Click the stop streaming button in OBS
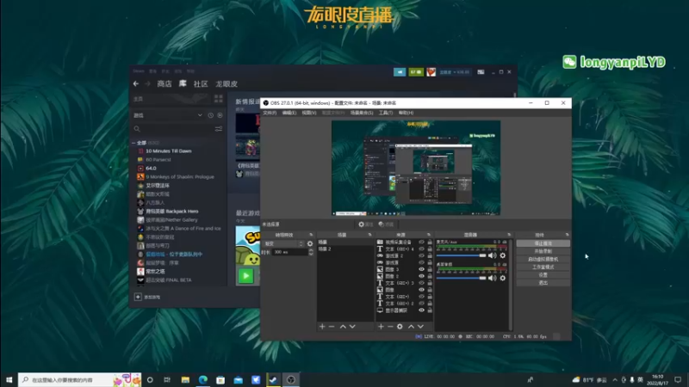Image resolution: width=689 pixels, height=387 pixels. 543,243
